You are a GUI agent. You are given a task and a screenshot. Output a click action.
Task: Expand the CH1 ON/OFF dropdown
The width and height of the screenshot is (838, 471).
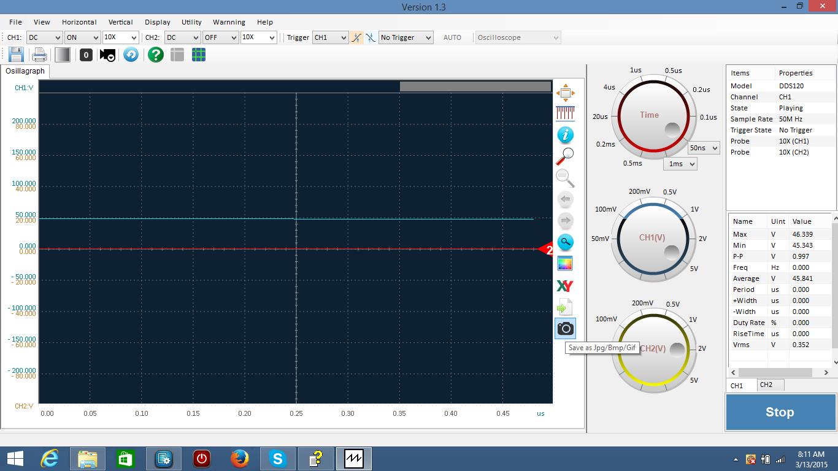[x=82, y=37]
